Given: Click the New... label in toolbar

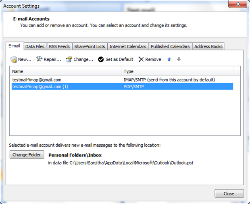Looking at the screenshot, I should (25, 59).
